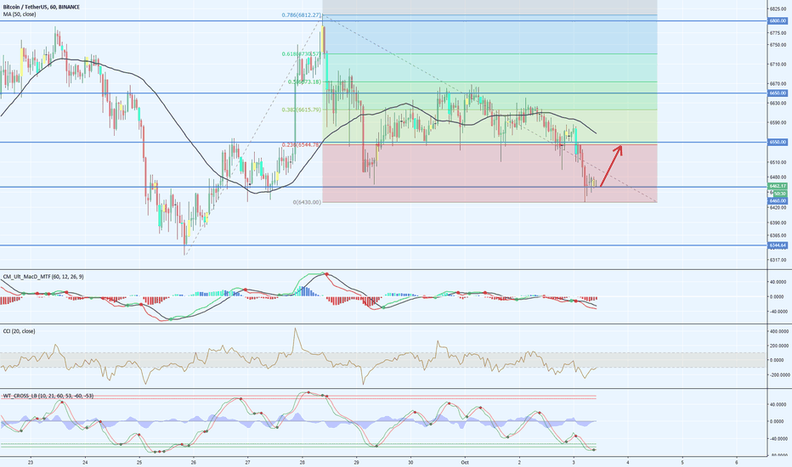Click the 0.618 Fibonacci level label
This screenshot has width=792, height=467.
pos(302,54)
